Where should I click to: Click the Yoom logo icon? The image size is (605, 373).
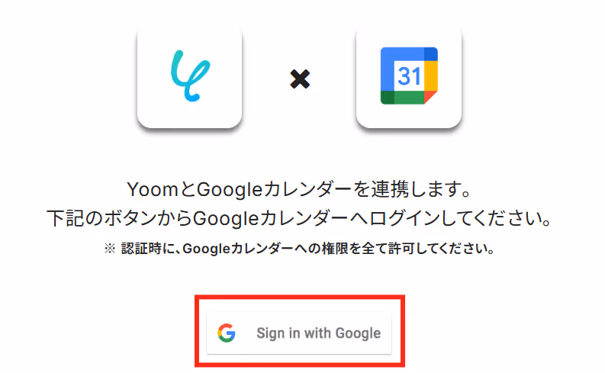[x=190, y=76]
